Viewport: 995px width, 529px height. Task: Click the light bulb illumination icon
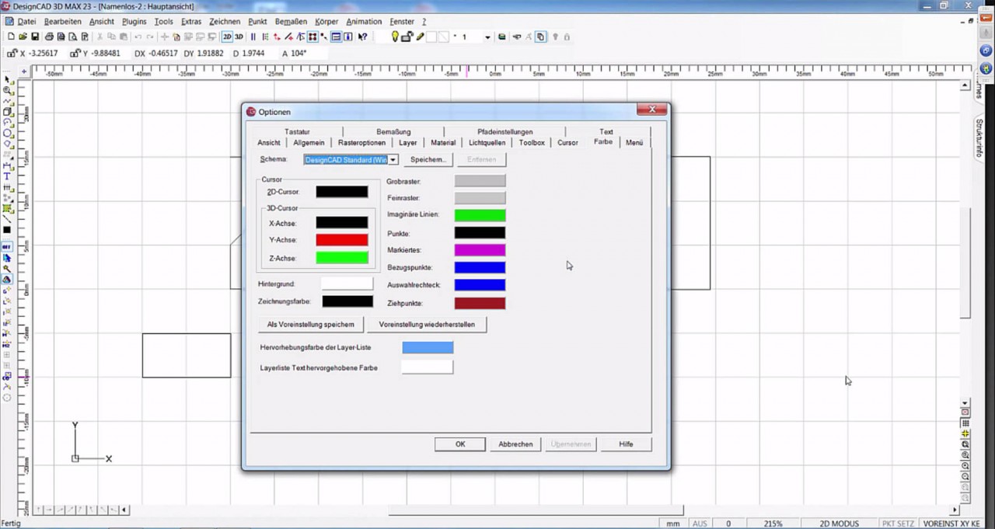395,37
